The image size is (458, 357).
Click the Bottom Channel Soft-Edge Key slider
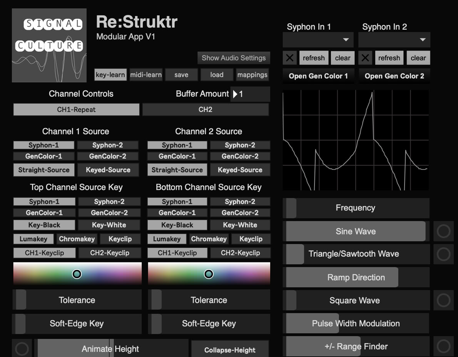pos(209,324)
